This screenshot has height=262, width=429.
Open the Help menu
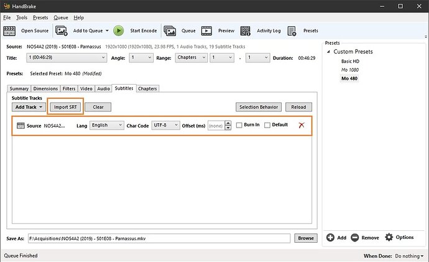tap(78, 17)
